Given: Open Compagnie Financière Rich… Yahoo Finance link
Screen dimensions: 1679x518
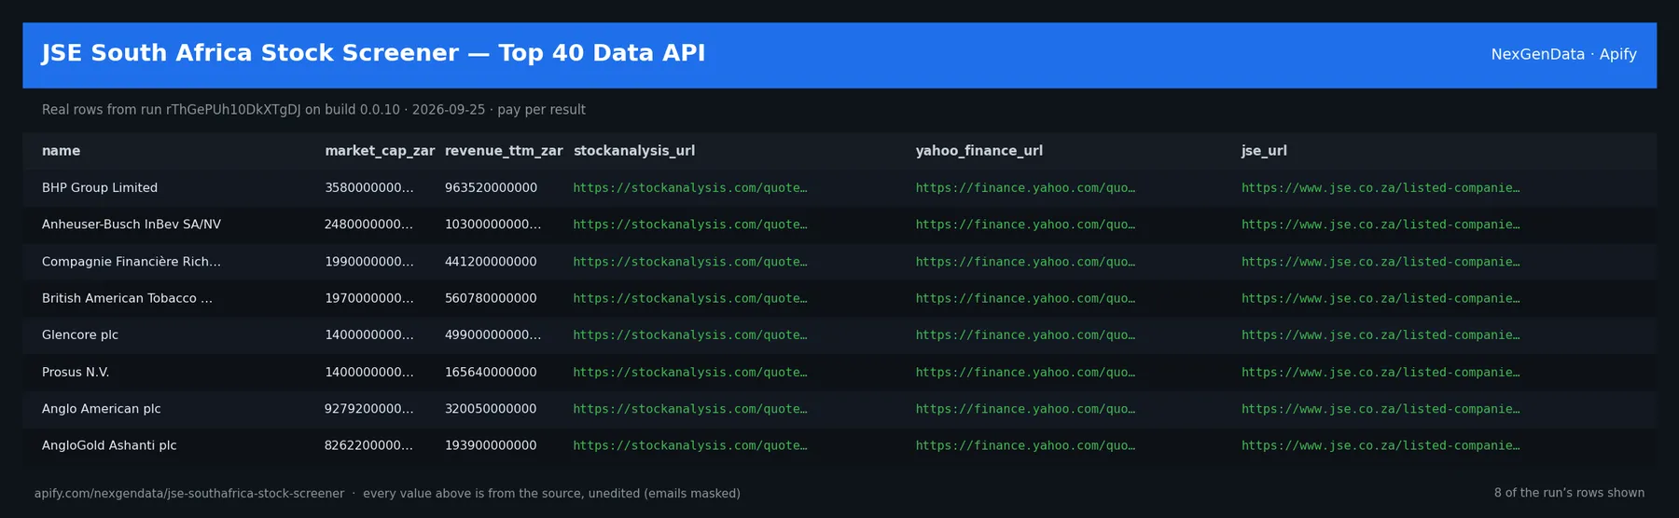Looking at the screenshot, I should (1025, 262).
